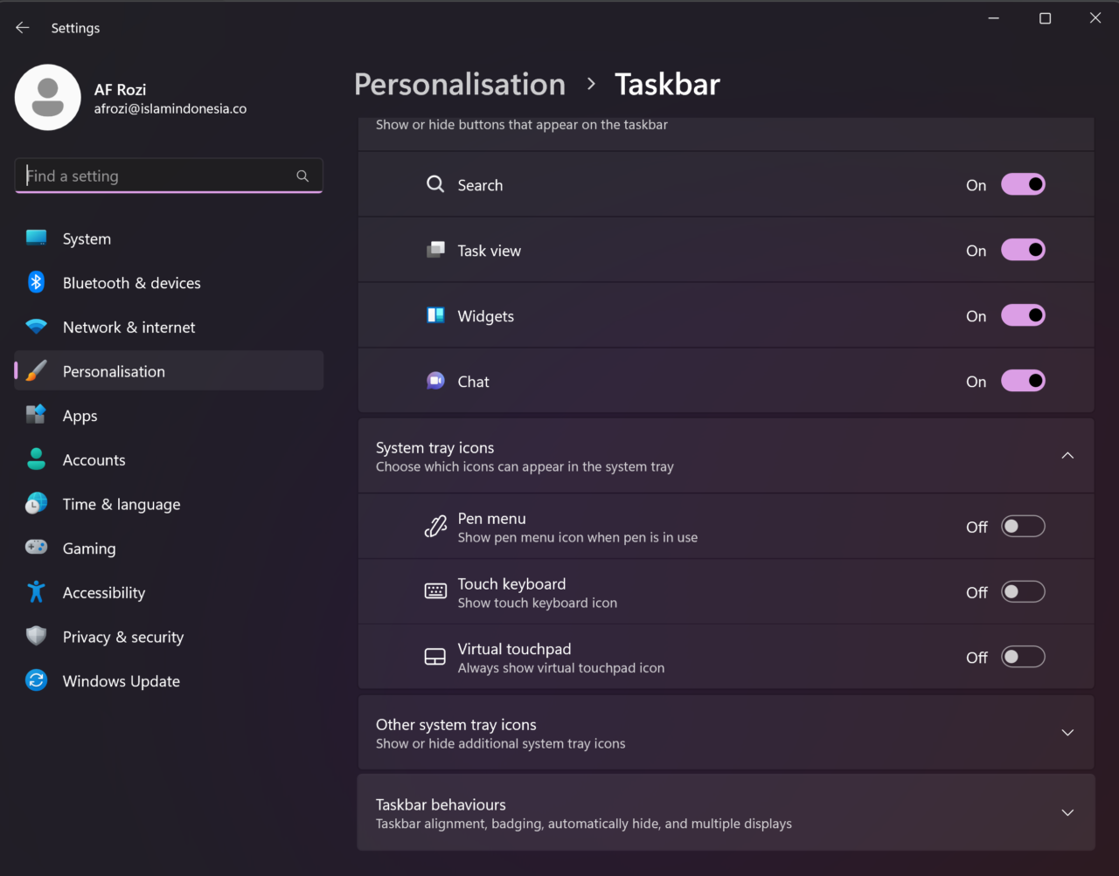Disable the Widgets toggle switch

pyautogui.click(x=1023, y=315)
